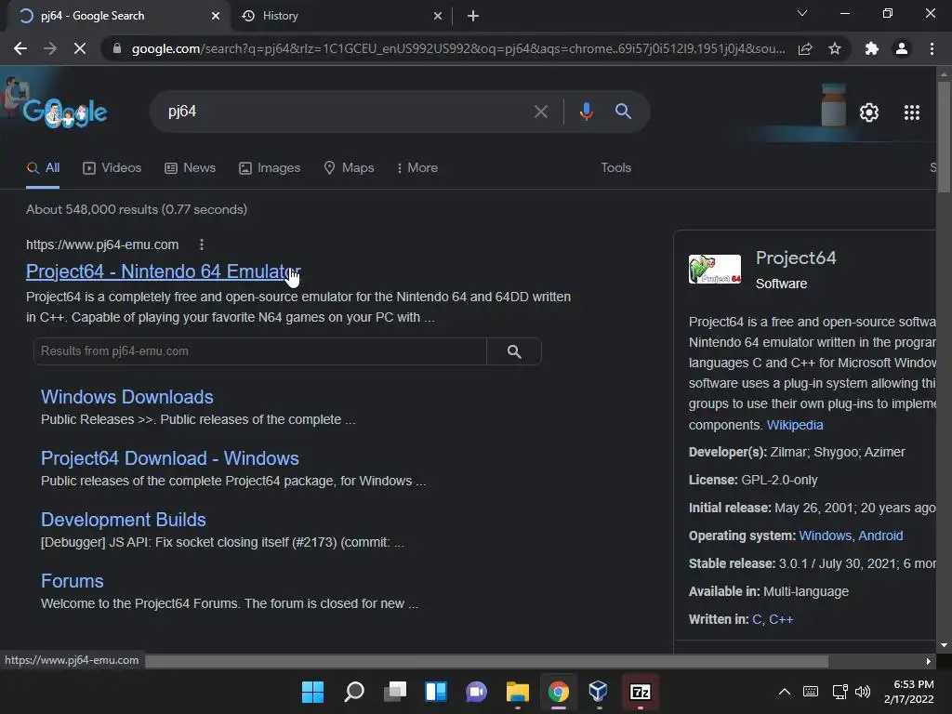This screenshot has height=714, width=952.
Task: Open the Wikipedia link in knowledge panel
Action: pos(795,425)
